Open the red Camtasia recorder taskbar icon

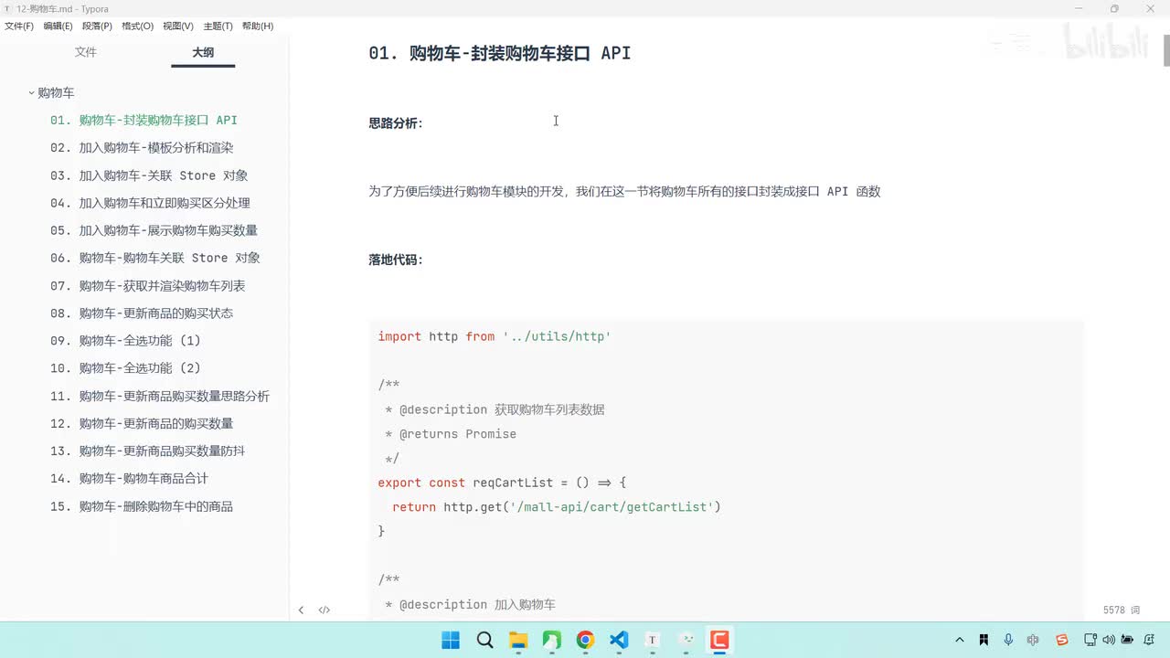pyautogui.click(x=719, y=640)
